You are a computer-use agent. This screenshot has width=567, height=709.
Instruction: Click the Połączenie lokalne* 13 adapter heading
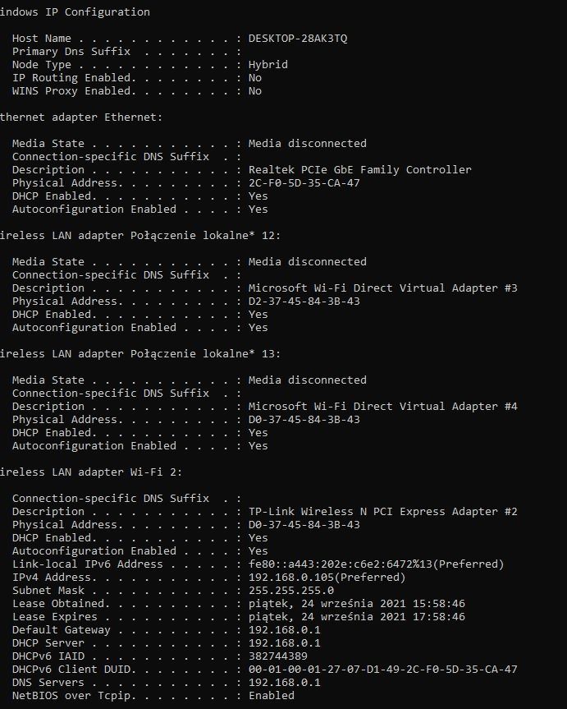140,354
